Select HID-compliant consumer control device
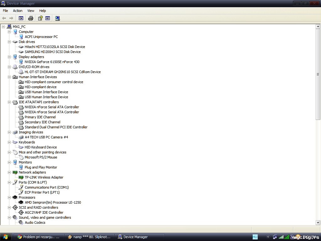 (54, 82)
